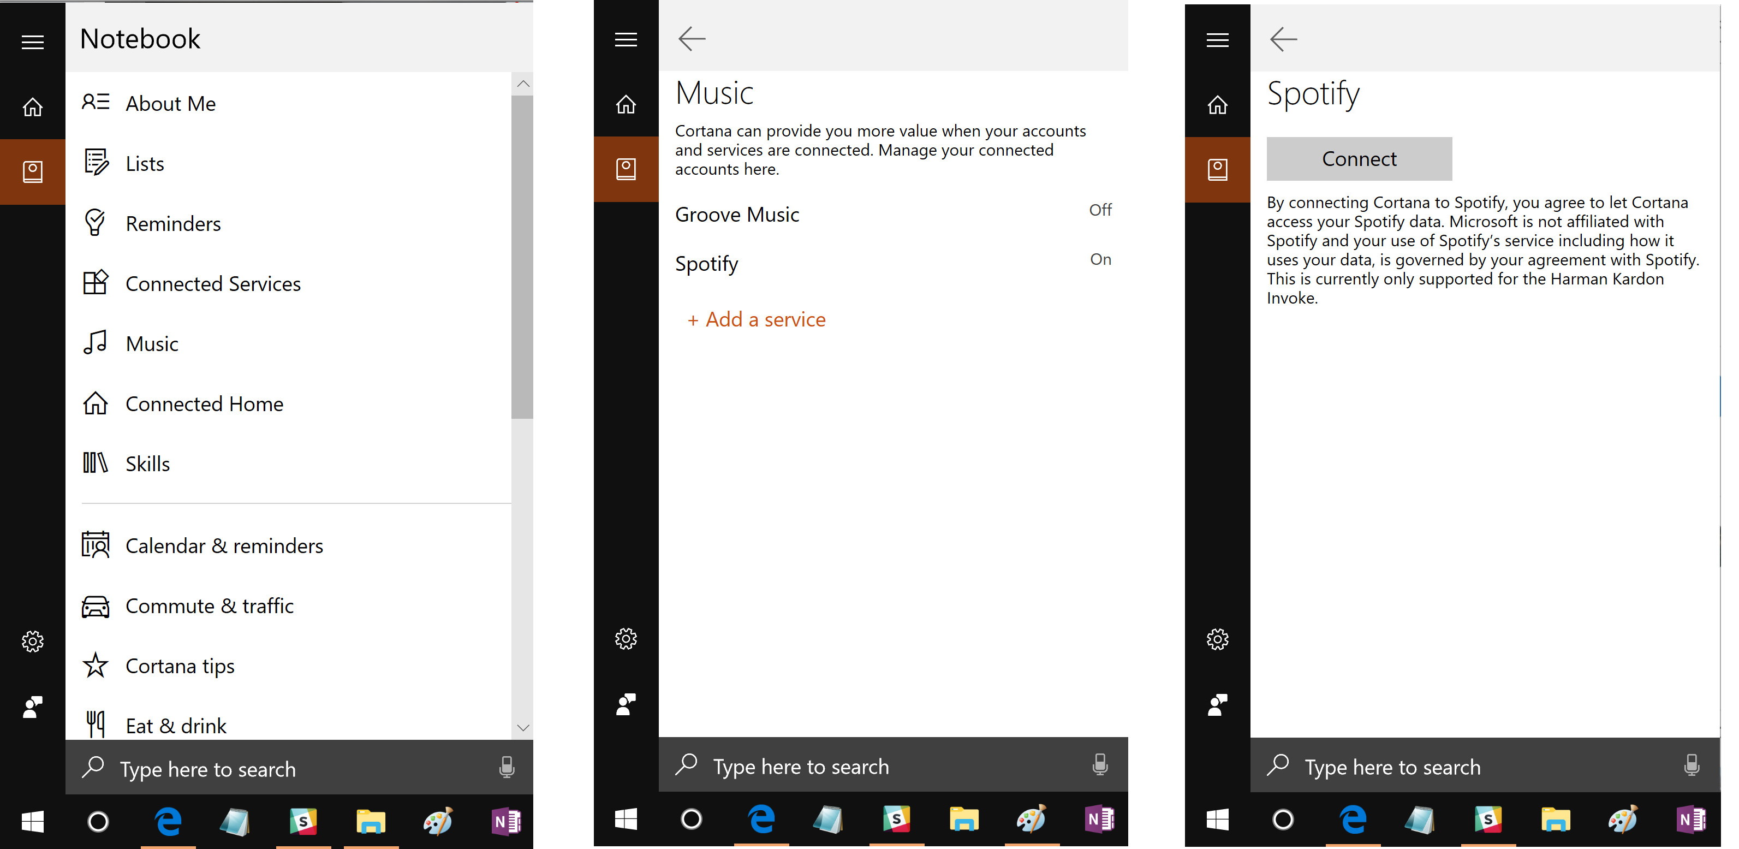Click scroll-up arrow of Notebook list

coord(523,84)
